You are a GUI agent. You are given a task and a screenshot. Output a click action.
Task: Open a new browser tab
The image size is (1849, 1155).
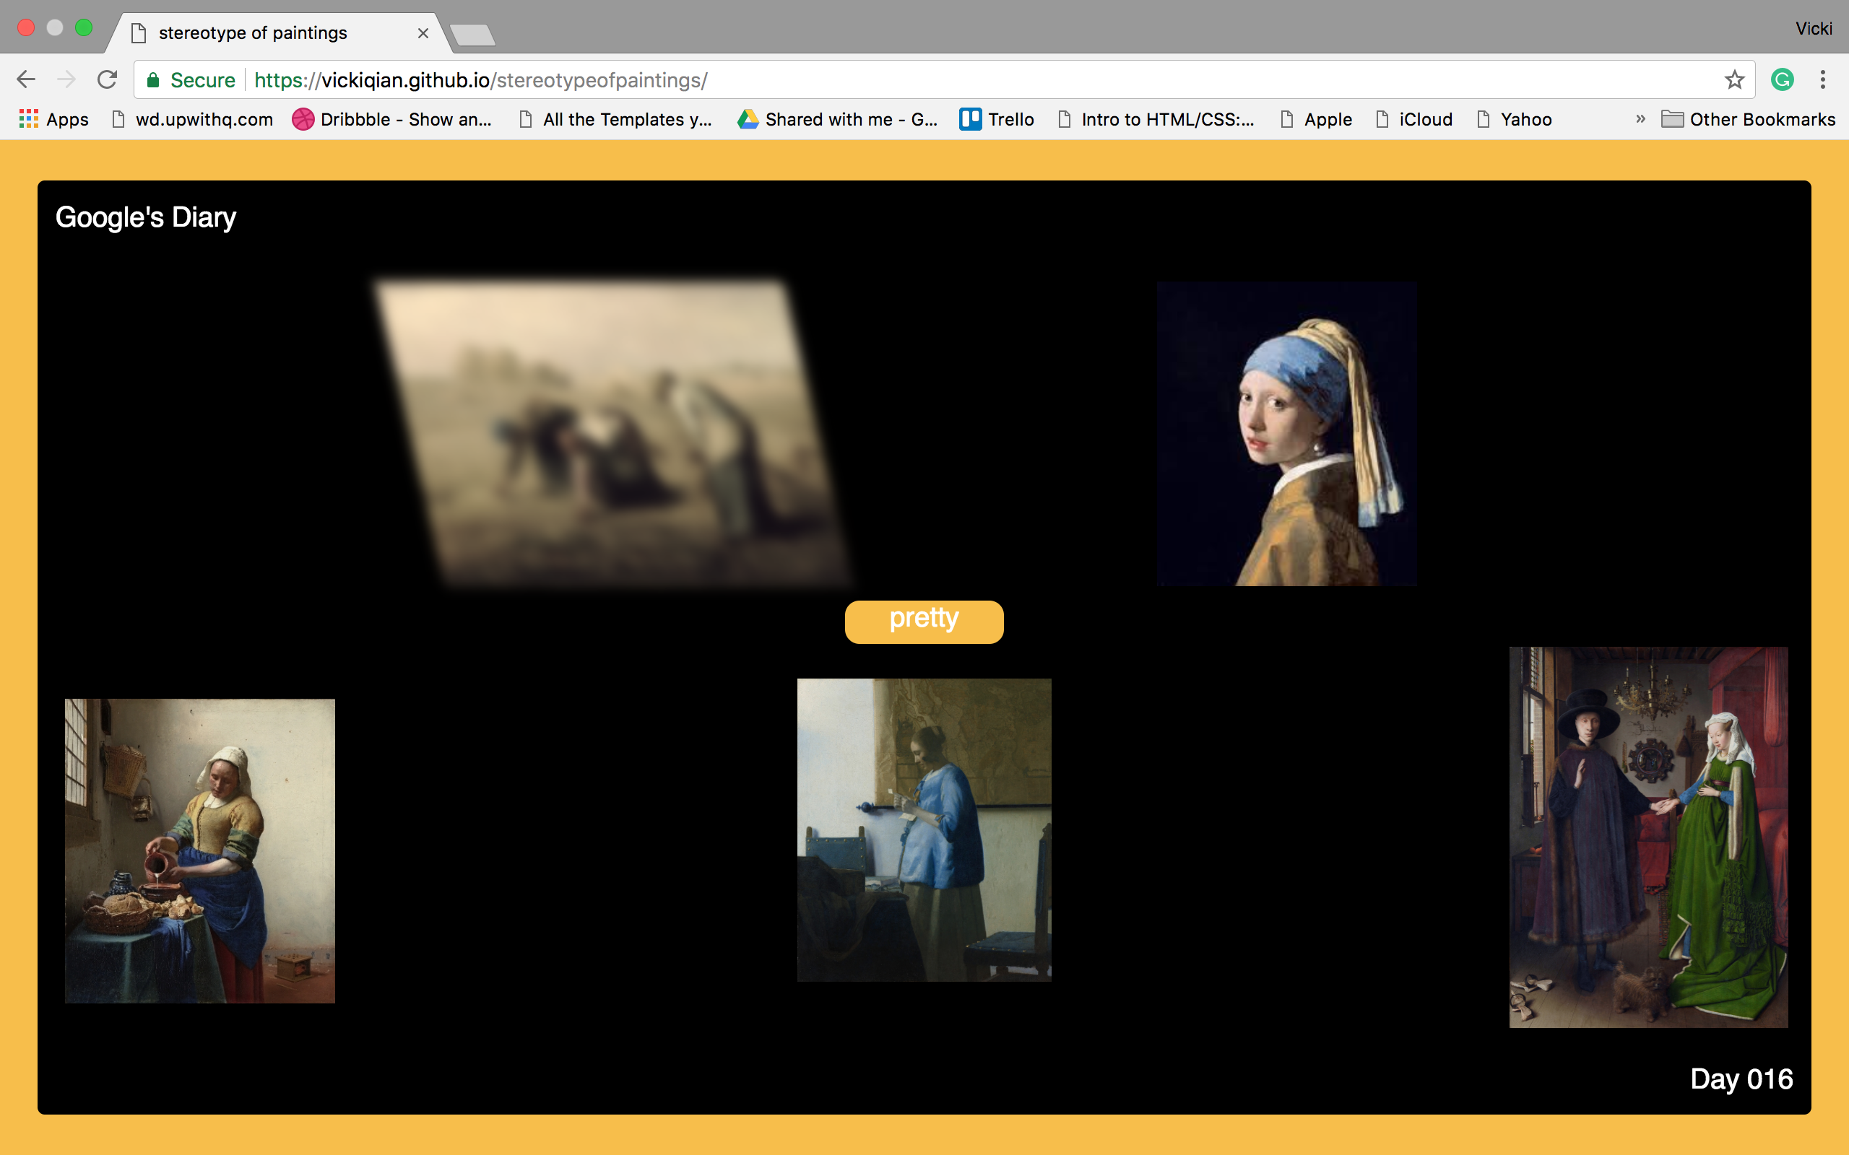click(x=472, y=35)
